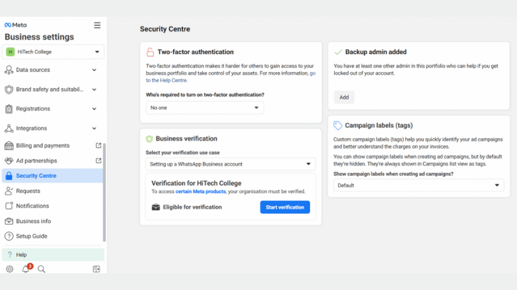This screenshot has height=290, width=517.
Task: Open the two-factor requirement 'No one' dropdown
Action: pos(205,108)
